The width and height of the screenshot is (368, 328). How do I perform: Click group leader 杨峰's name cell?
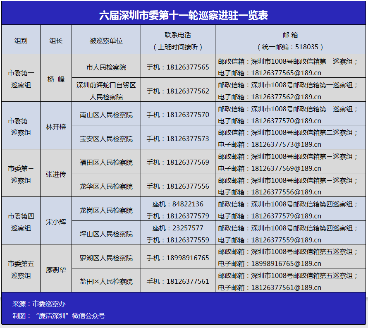pos(56,79)
